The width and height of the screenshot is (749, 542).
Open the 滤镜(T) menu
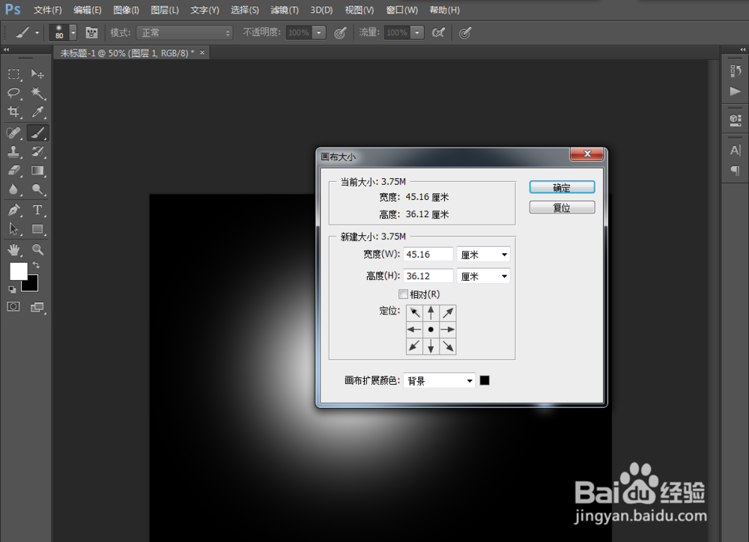pos(284,10)
